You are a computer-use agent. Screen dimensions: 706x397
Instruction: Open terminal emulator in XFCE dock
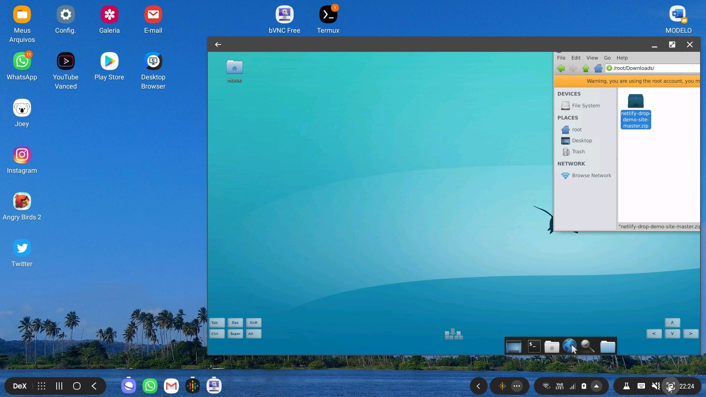(x=534, y=346)
